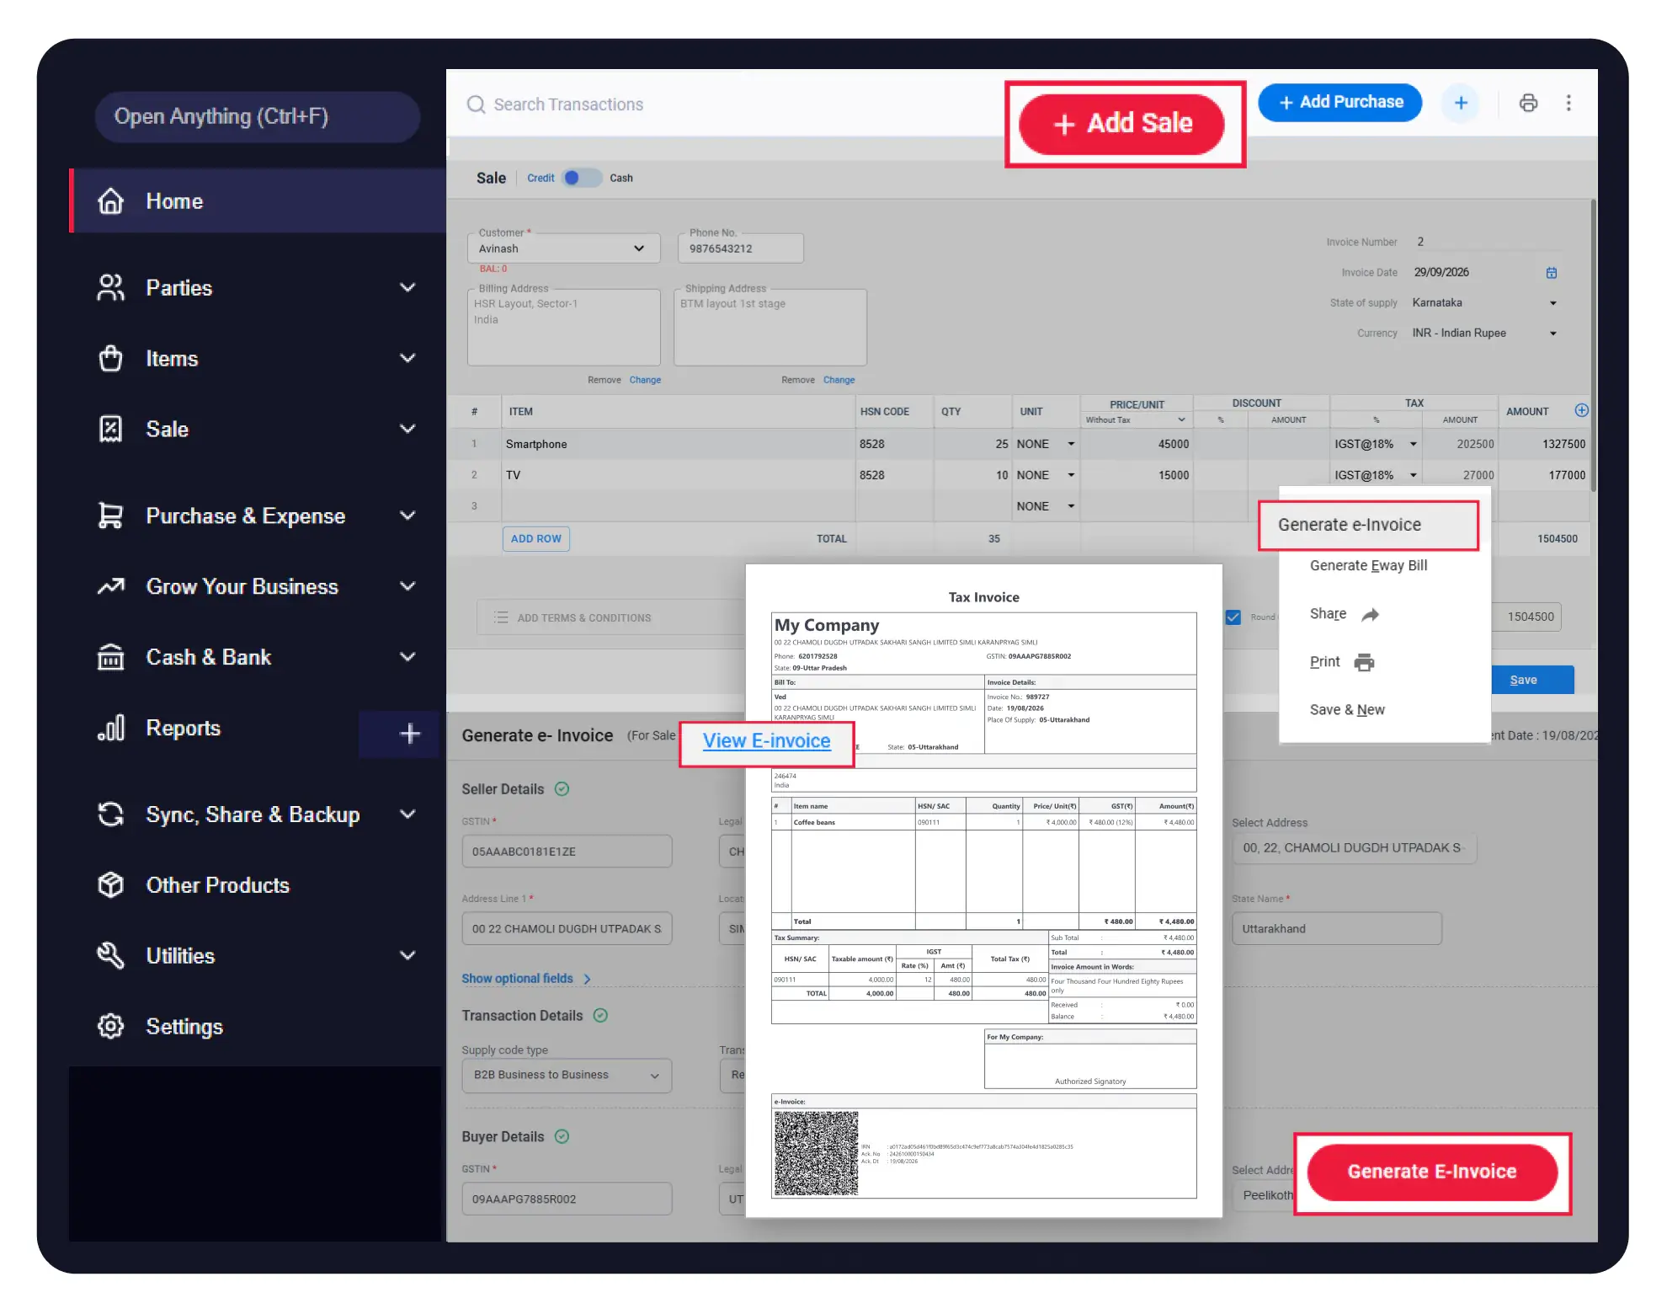Click the add column plus icon beside AMOUNT

tap(1582, 410)
